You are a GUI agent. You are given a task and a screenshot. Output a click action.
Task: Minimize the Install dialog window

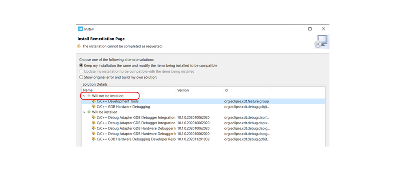[296, 29]
